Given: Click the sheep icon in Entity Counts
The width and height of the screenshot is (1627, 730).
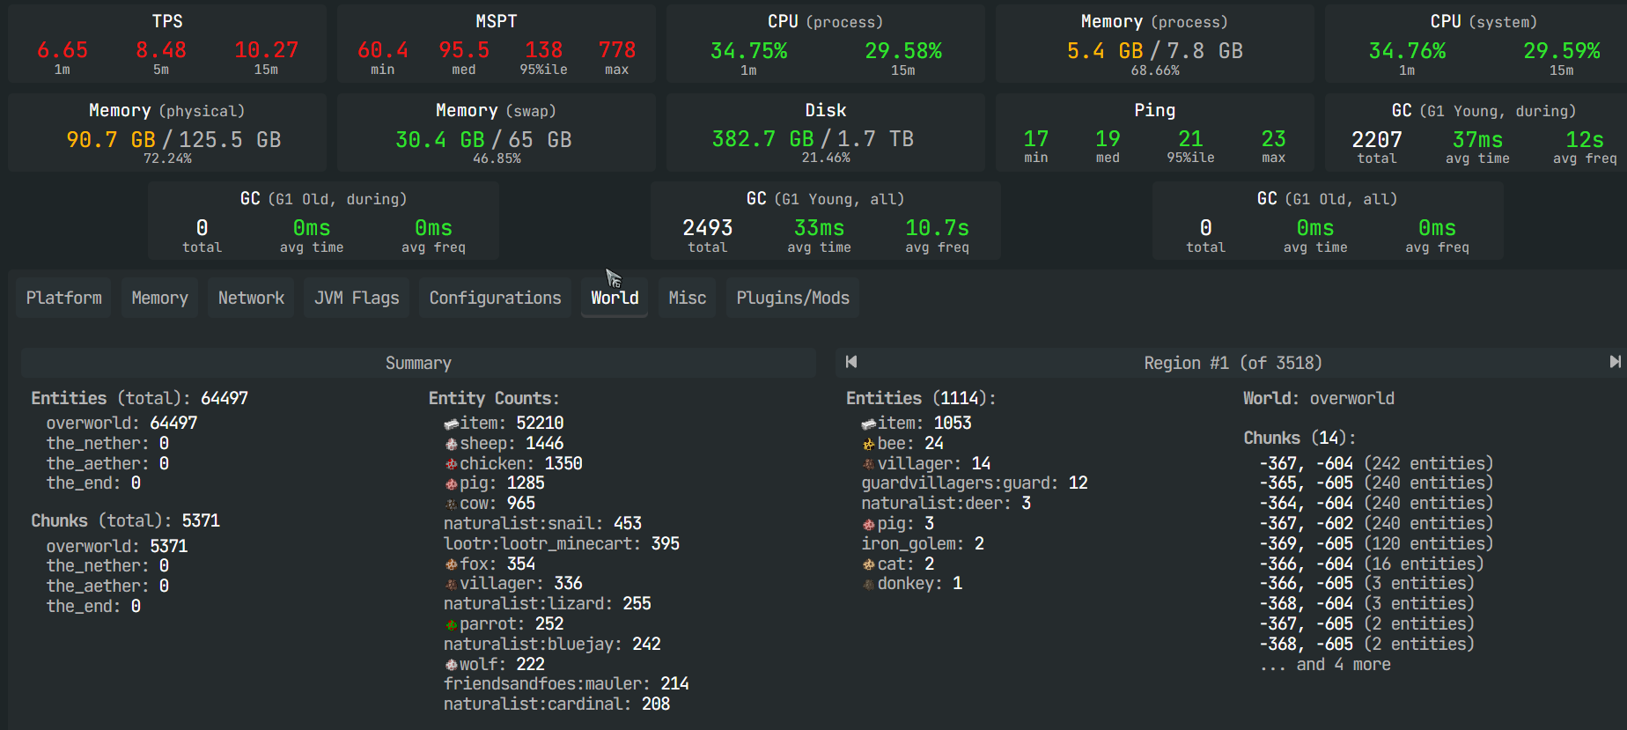Looking at the screenshot, I should point(451,444).
